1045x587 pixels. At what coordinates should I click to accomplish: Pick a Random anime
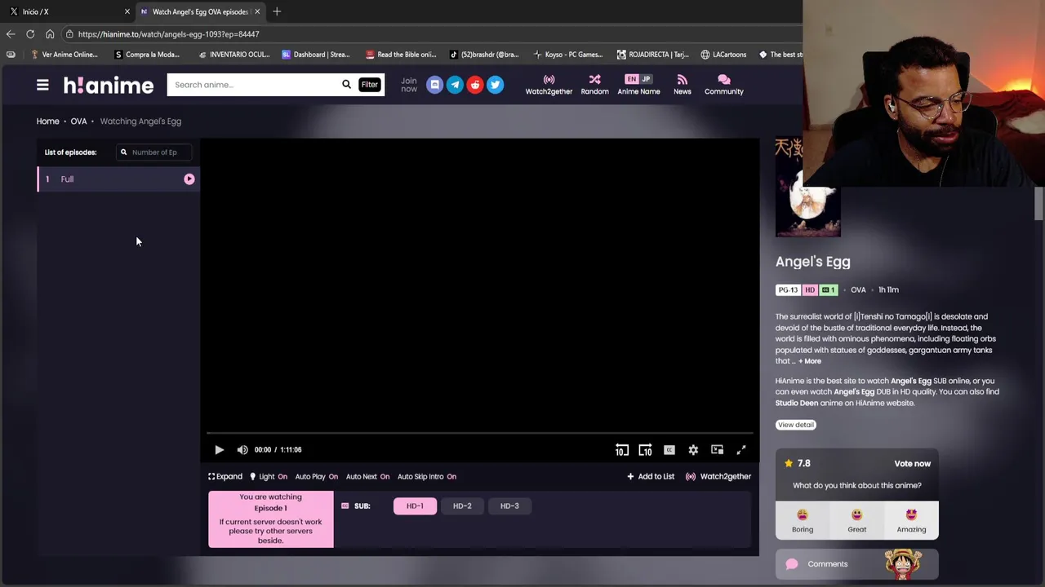[x=594, y=85]
